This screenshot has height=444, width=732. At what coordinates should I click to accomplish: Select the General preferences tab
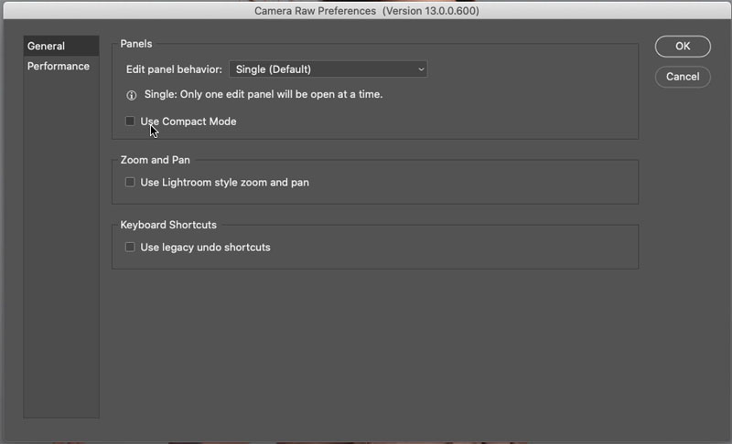[x=61, y=46]
